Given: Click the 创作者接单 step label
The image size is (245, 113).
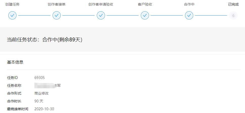Looking at the screenshot, I should [57, 4].
